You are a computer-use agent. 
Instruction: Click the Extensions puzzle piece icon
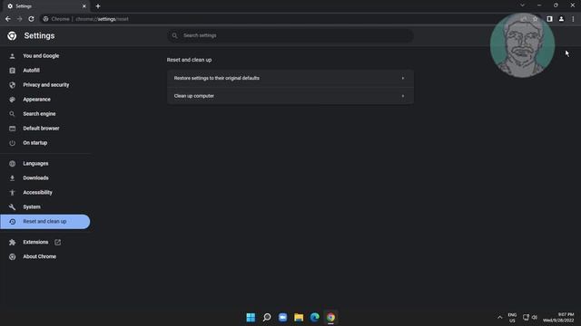(x=12, y=242)
